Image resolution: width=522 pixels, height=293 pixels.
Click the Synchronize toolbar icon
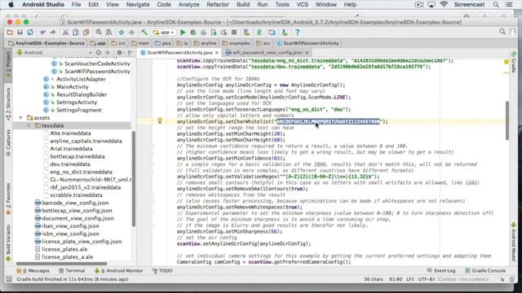coord(30,33)
